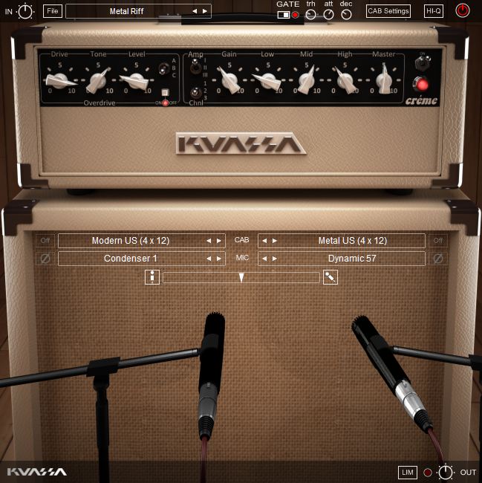Select previous left cabinet model arrow

click(x=209, y=241)
